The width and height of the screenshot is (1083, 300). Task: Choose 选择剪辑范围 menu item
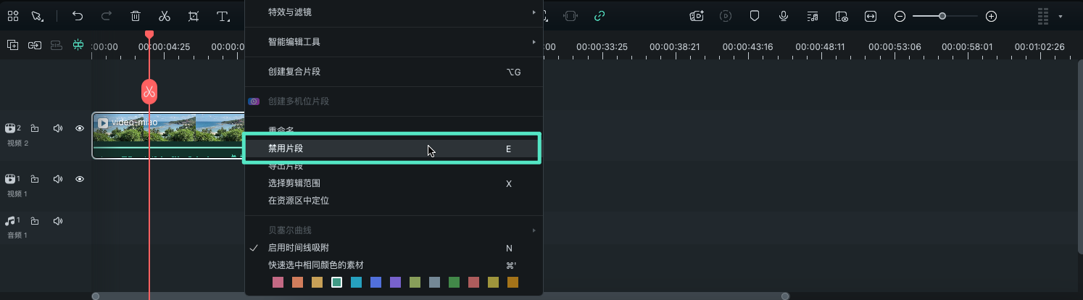pos(394,183)
